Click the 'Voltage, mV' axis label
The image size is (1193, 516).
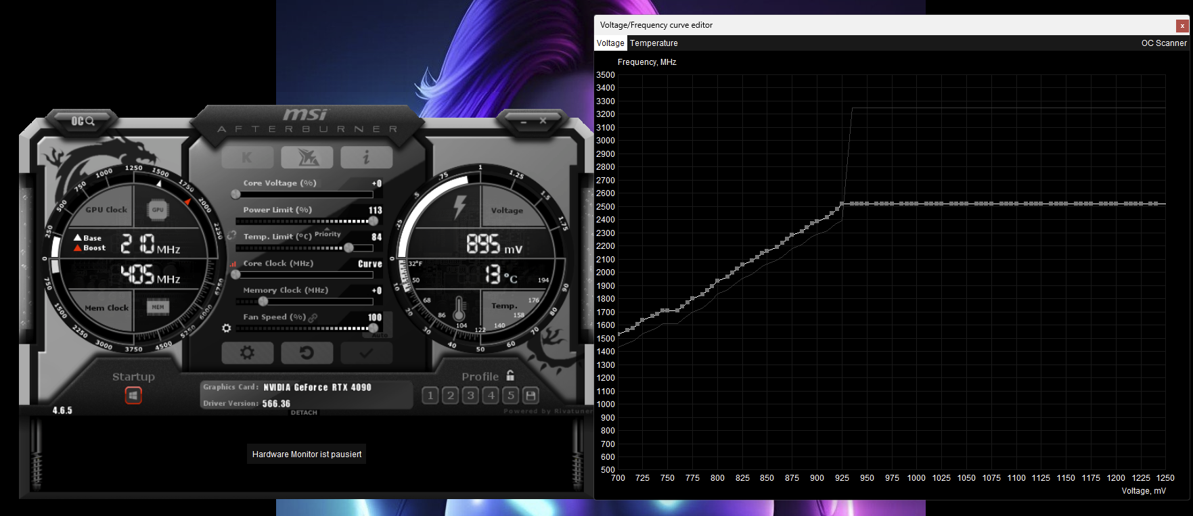[x=1144, y=491]
